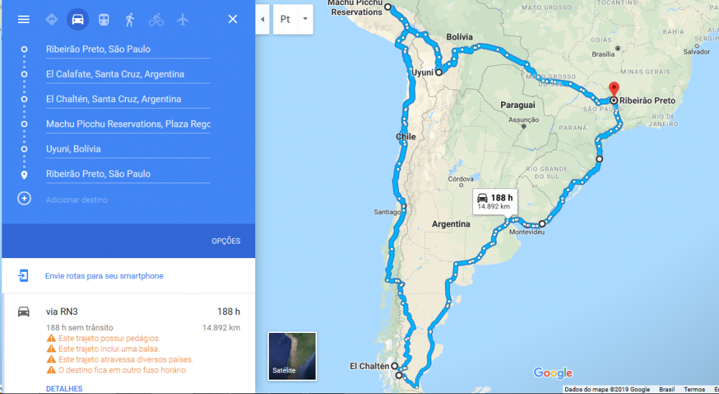Open DETALHES of the route

click(x=64, y=389)
